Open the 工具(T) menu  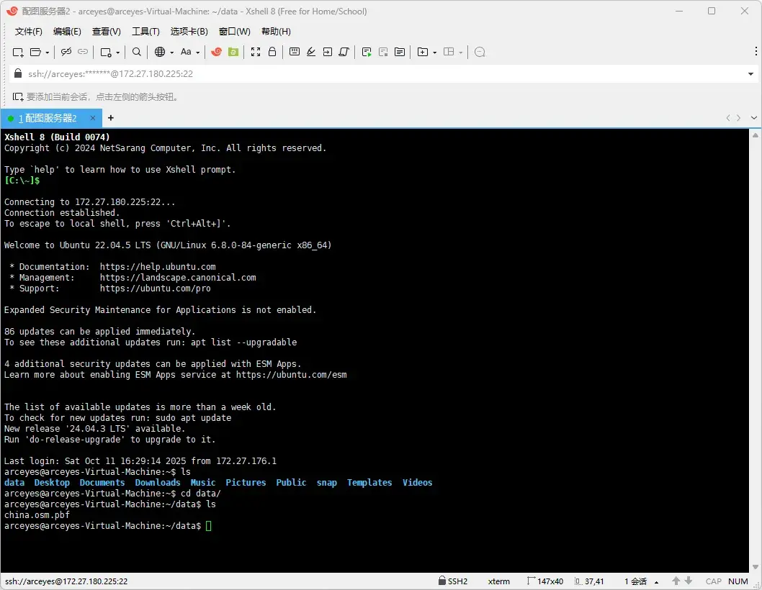[x=145, y=31]
